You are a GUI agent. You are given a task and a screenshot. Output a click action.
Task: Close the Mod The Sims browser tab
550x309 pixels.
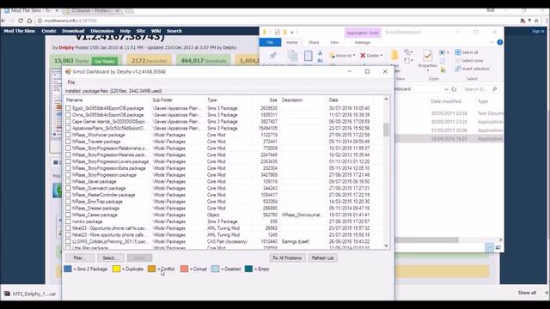pos(57,11)
